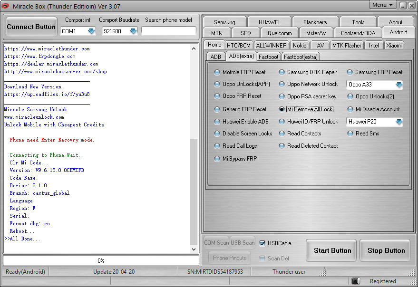418x287 pixels.
Task: Click the Start Button
Action: (332, 250)
